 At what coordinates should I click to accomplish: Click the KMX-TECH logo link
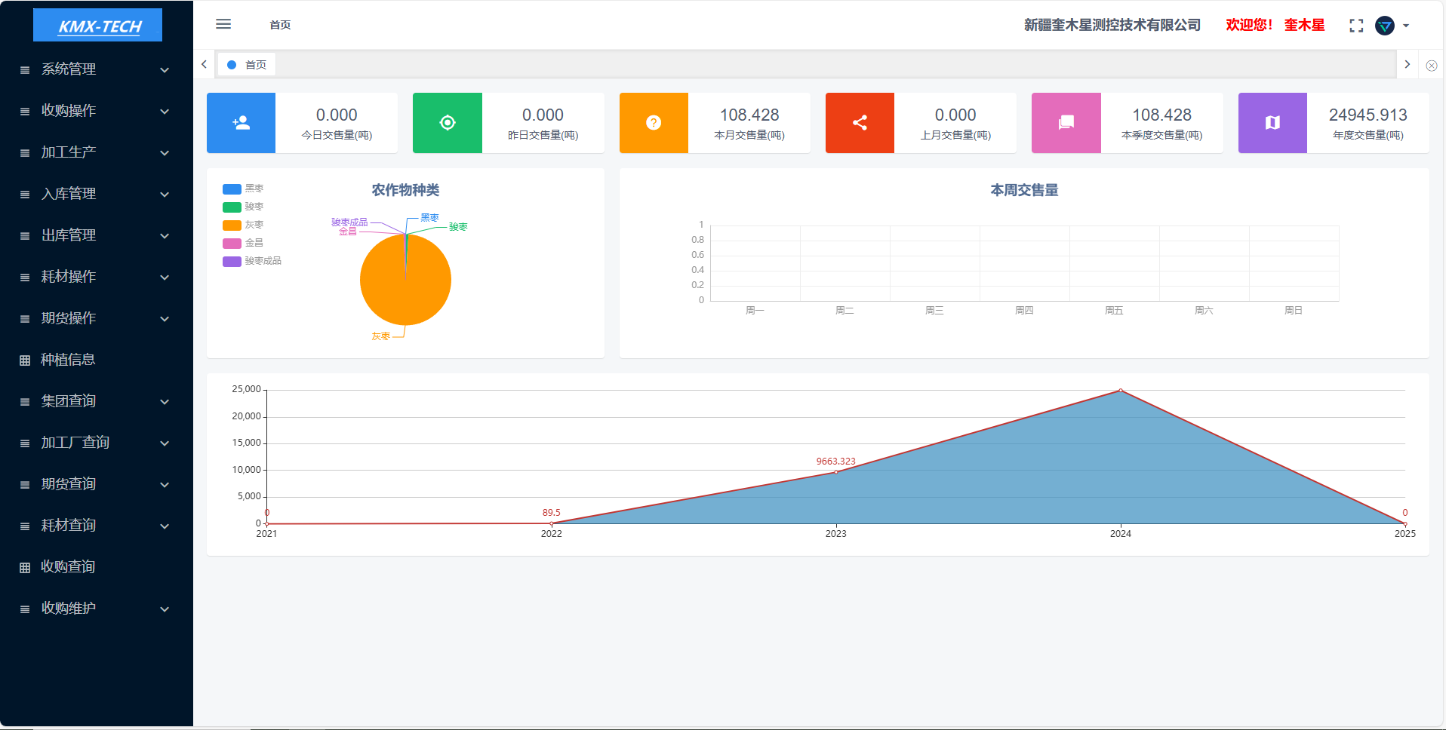98,26
